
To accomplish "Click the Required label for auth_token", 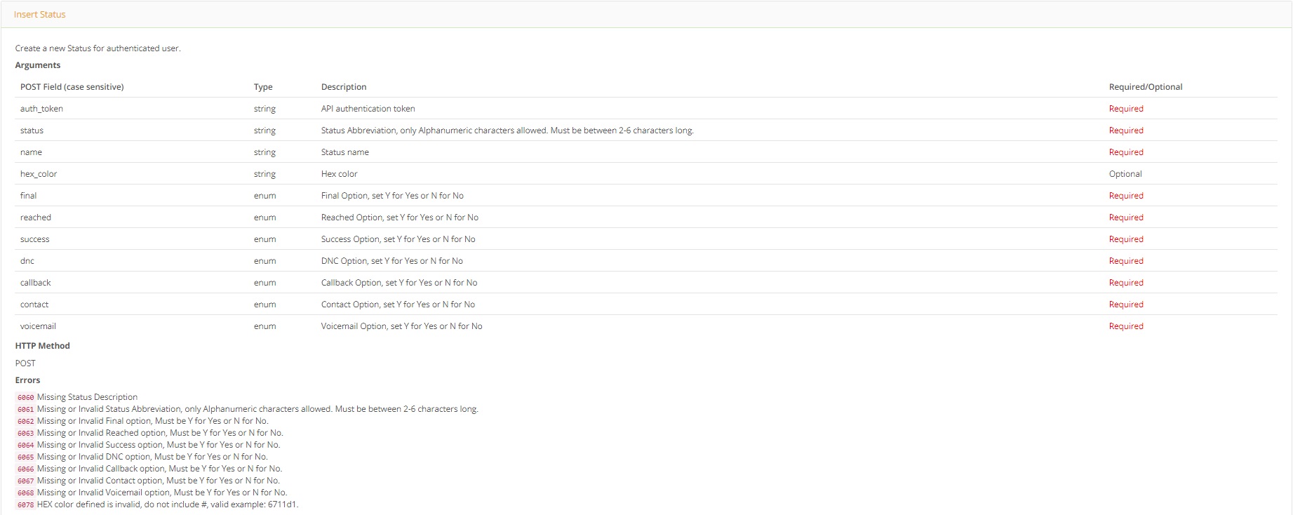I will point(1125,109).
